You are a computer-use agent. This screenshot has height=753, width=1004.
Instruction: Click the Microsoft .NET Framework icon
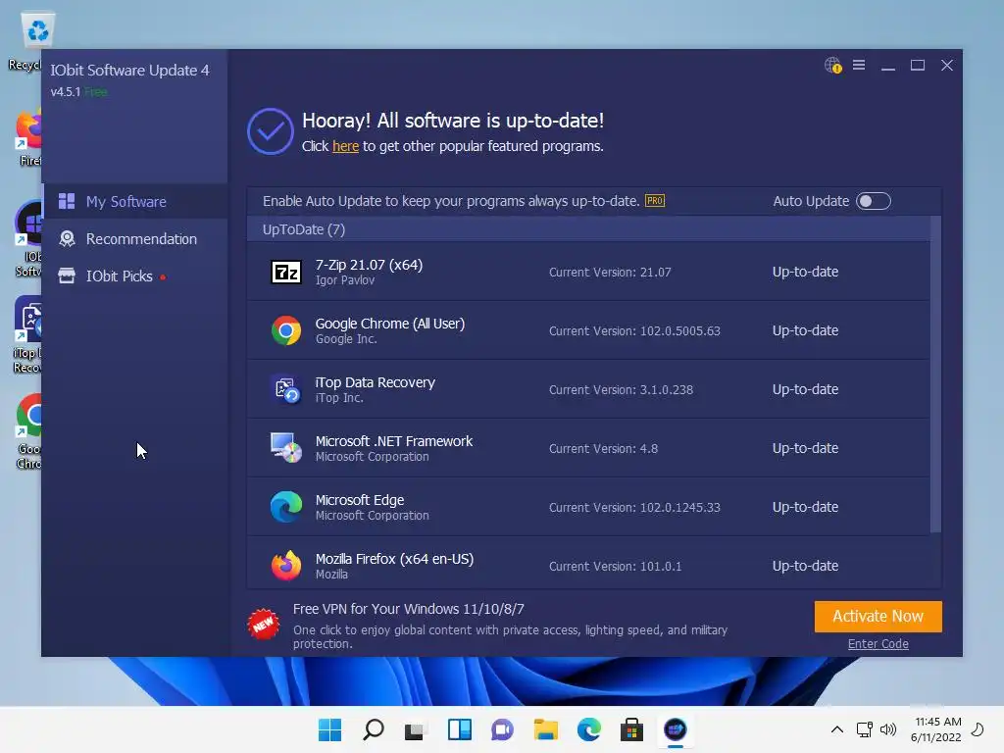(x=285, y=448)
